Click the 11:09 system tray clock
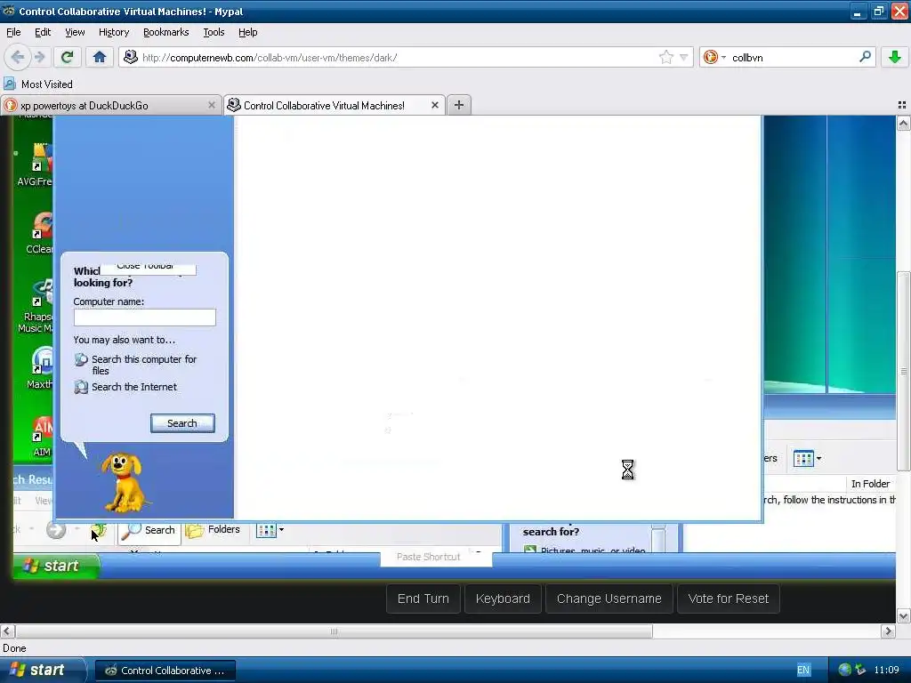Viewport: 911px width, 683px height. pyautogui.click(x=886, y=671)
